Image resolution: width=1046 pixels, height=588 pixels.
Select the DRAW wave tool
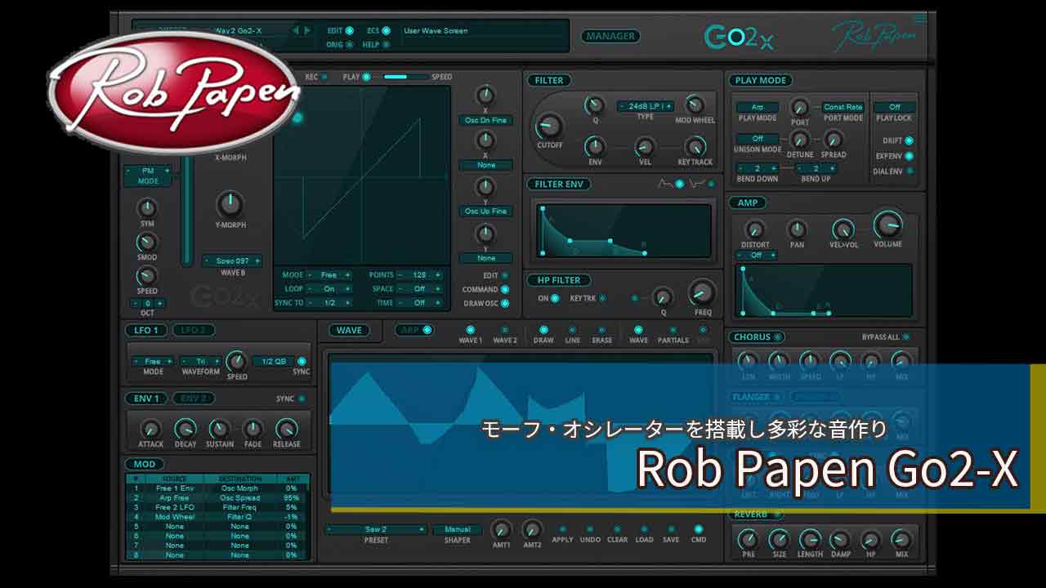point(543,330)
